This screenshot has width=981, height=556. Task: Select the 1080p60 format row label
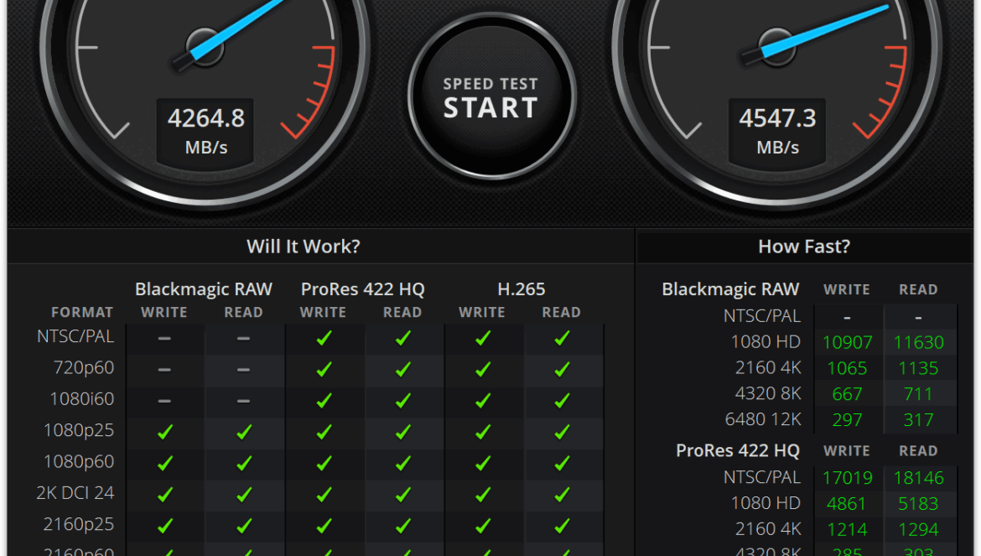79,461
